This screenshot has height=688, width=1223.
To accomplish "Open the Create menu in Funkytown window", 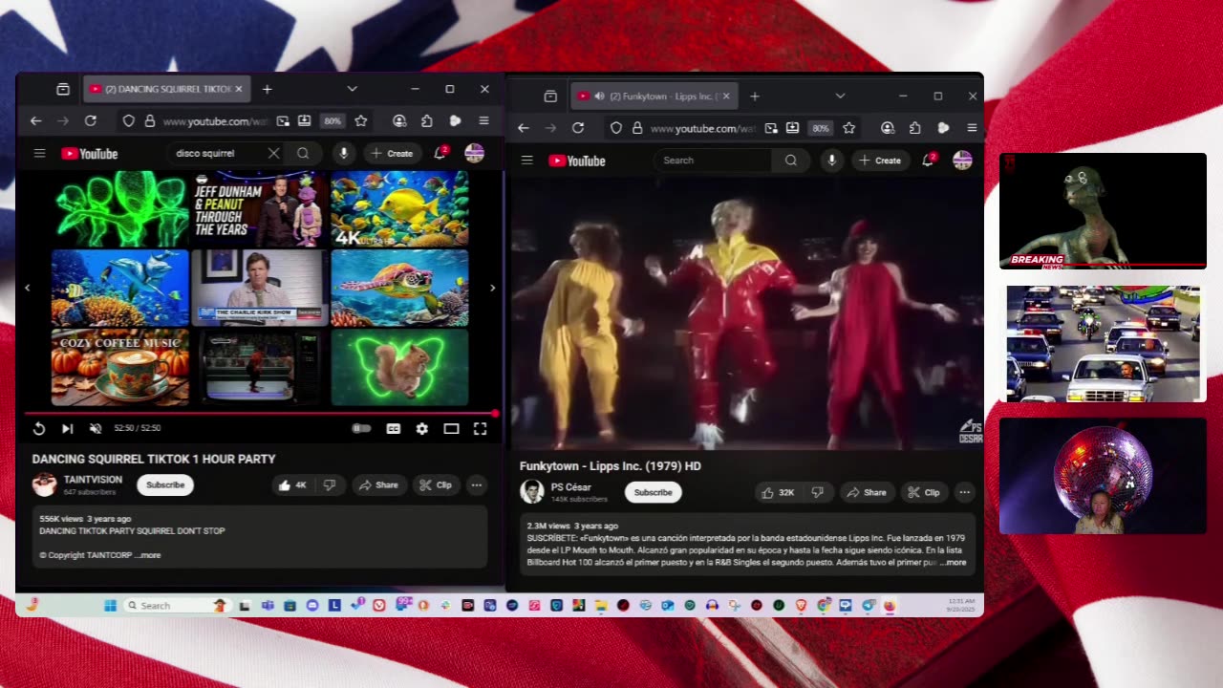I will point(881,161).
